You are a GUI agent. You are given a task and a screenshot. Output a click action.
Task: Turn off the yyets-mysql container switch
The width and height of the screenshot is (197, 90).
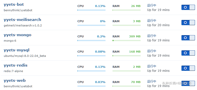(x=188, y=53)
